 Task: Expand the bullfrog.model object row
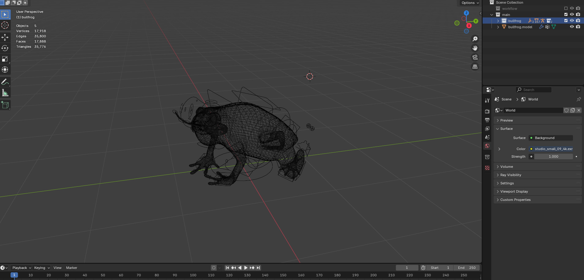(x=498, y=27)
